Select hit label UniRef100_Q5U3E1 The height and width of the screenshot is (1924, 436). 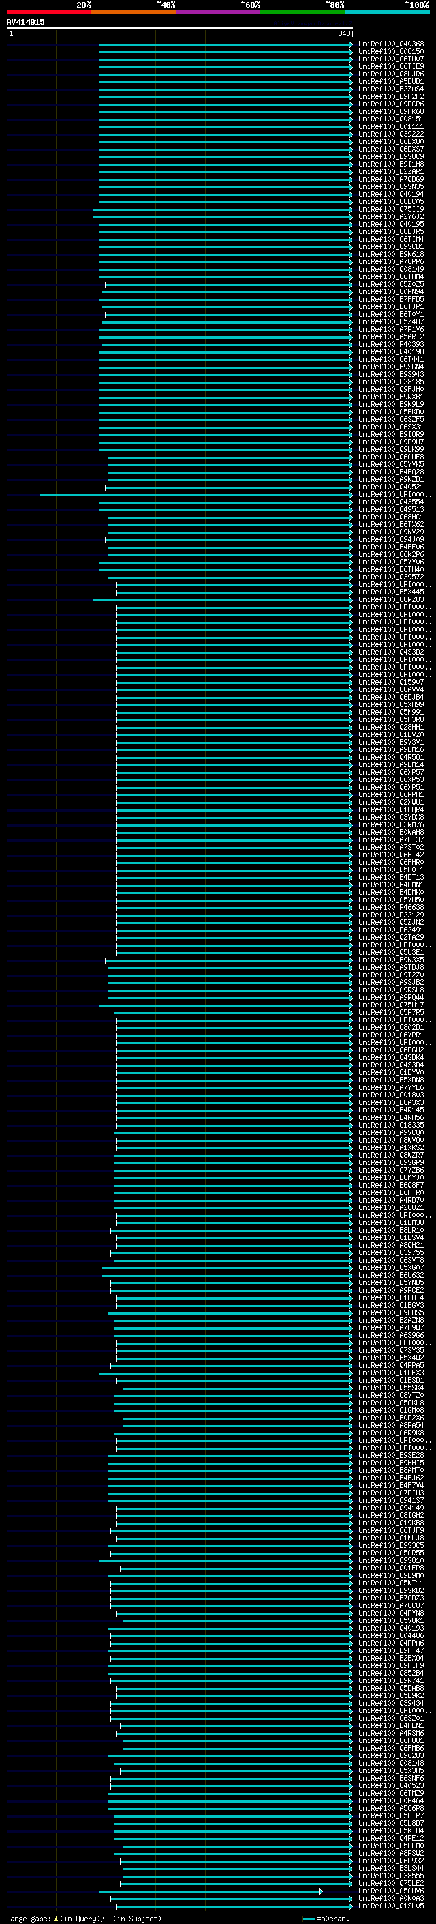click(391, 952)
